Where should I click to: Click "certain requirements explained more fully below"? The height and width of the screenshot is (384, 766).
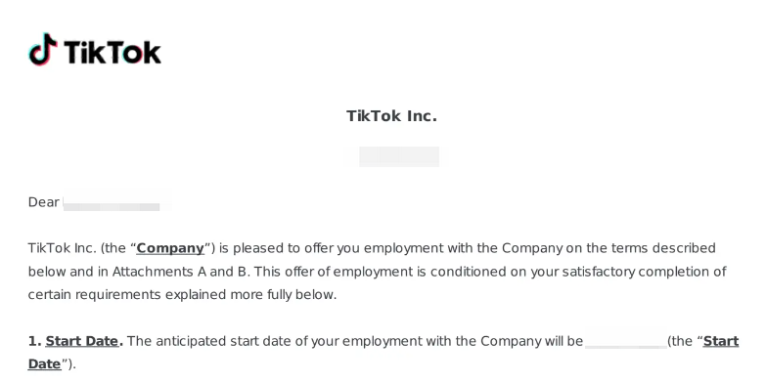[x=181, y=295]
